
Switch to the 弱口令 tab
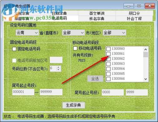coord(134,13)
